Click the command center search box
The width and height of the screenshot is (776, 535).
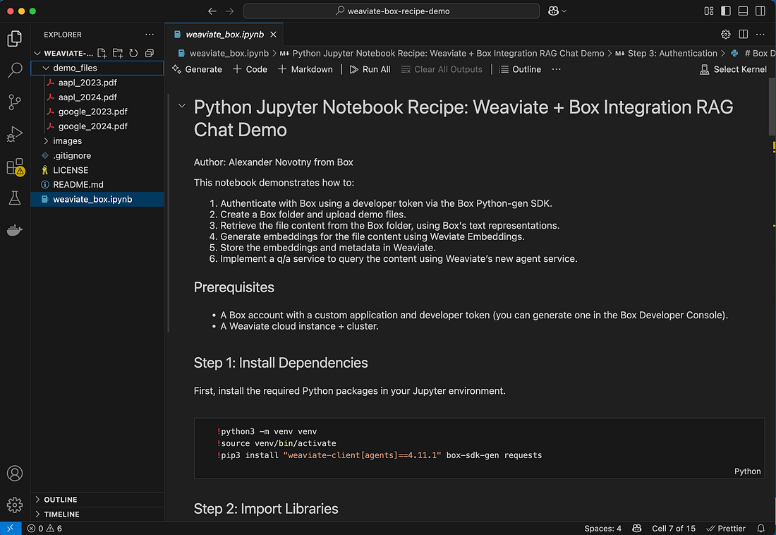(392, 11)
